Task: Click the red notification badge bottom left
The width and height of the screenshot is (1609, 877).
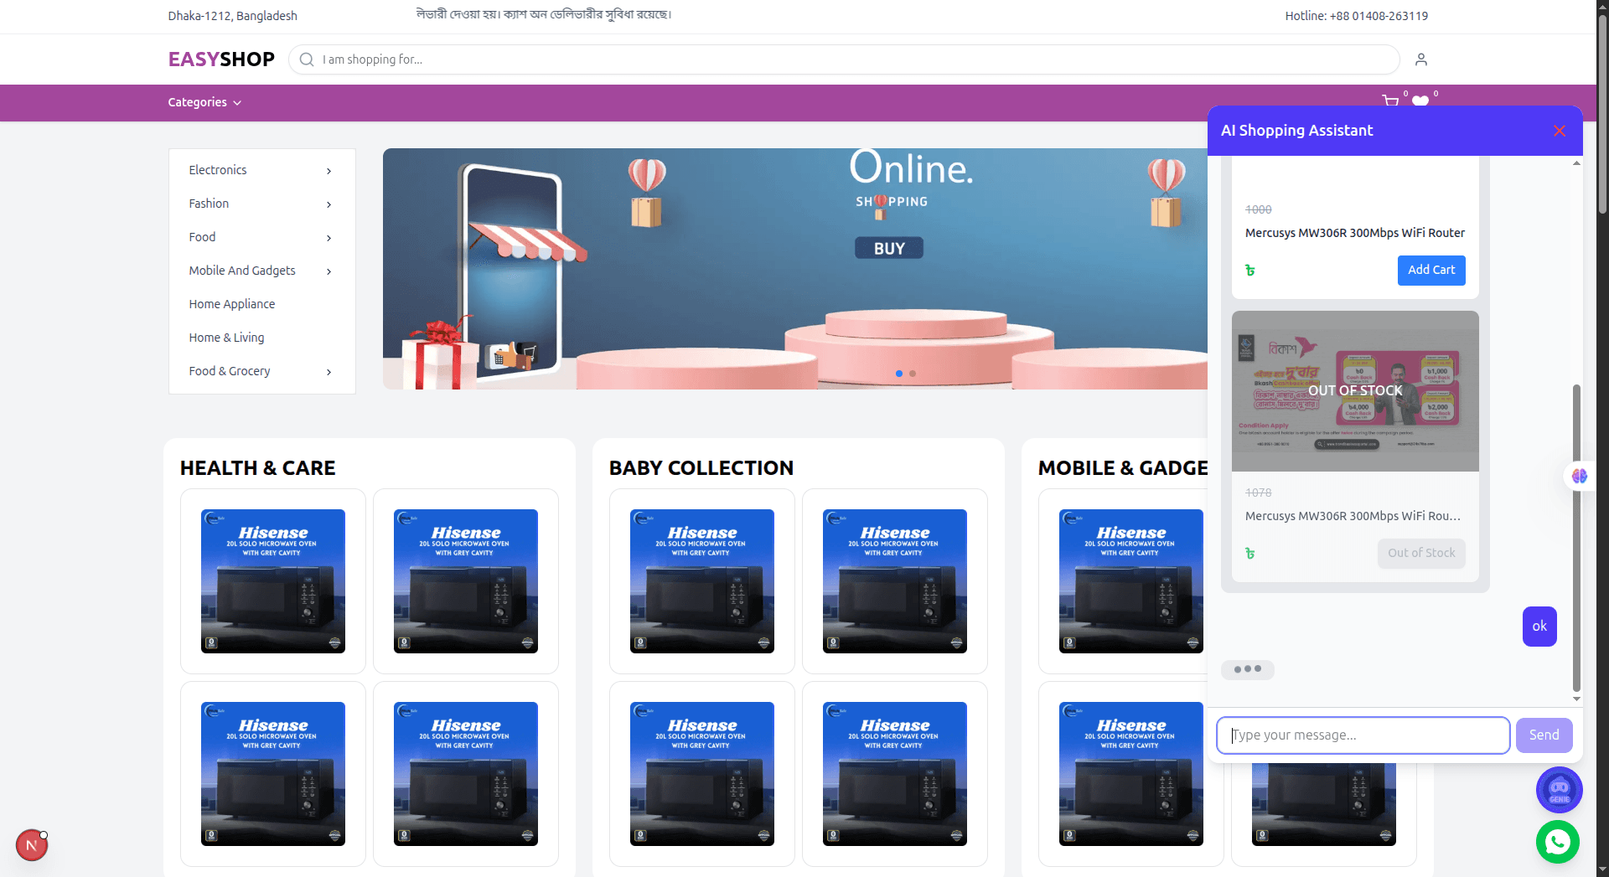Action: [32, 844]
